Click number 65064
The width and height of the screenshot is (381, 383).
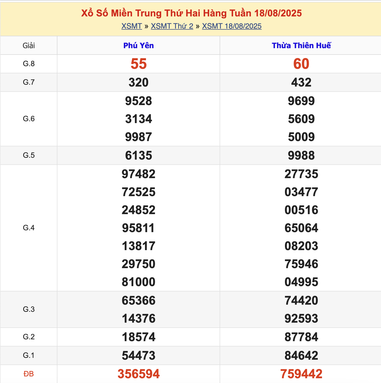click(x=301, y=228)
